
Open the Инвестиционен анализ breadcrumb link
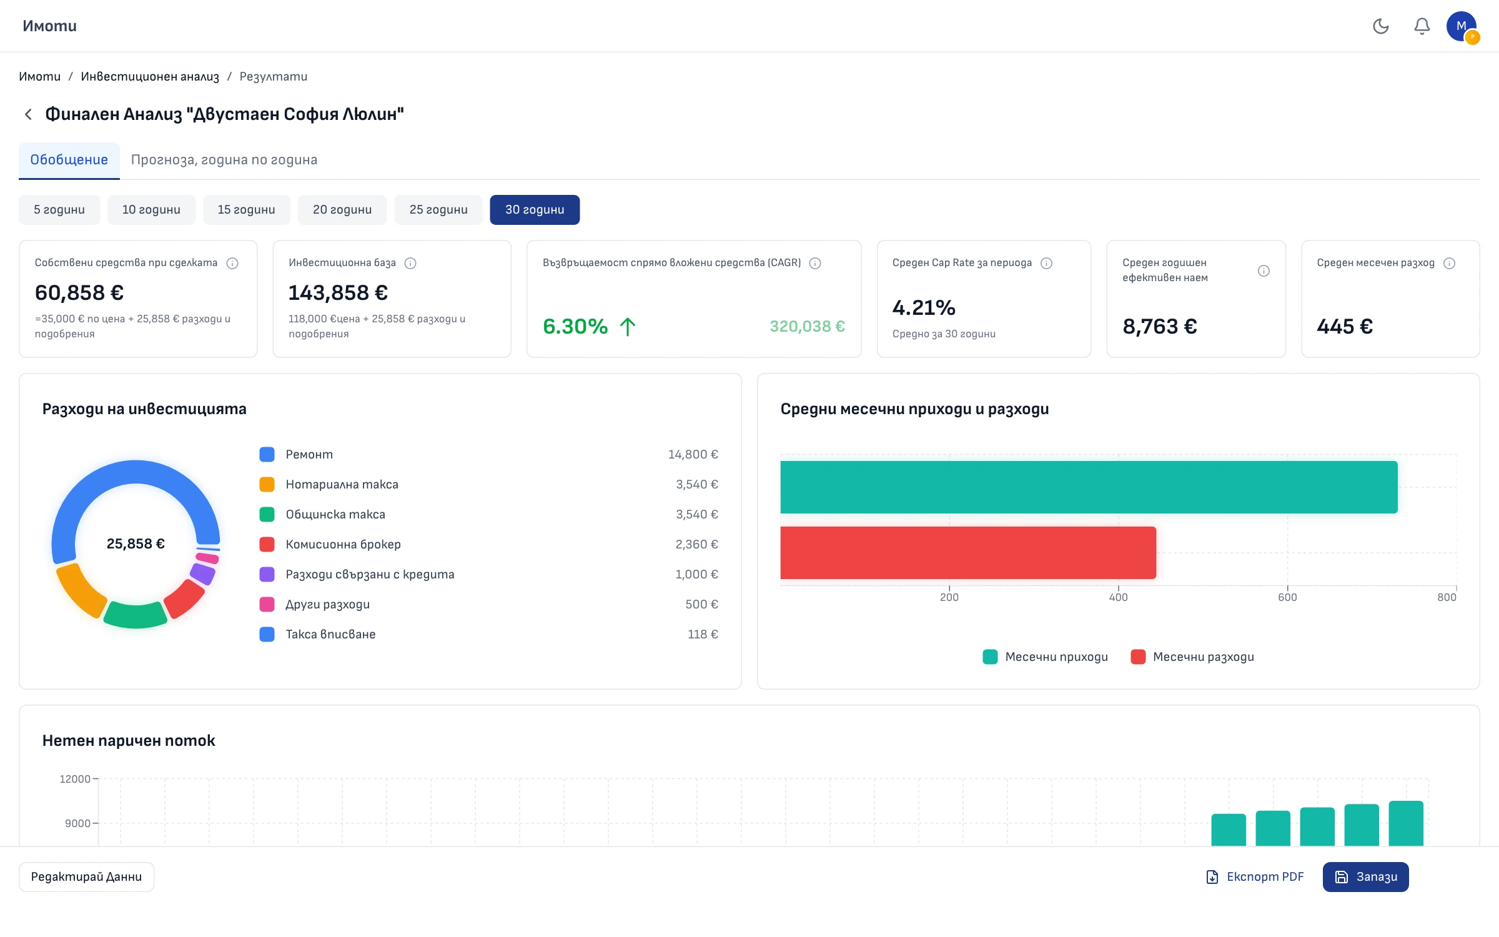pos(150,76)
